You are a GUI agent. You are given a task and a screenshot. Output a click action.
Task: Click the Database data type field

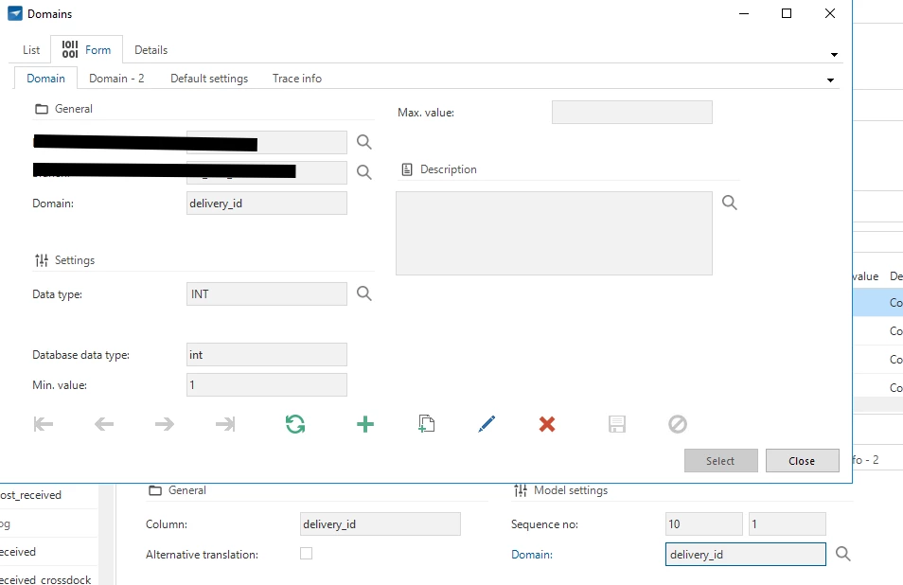click(x=267, y=355)
